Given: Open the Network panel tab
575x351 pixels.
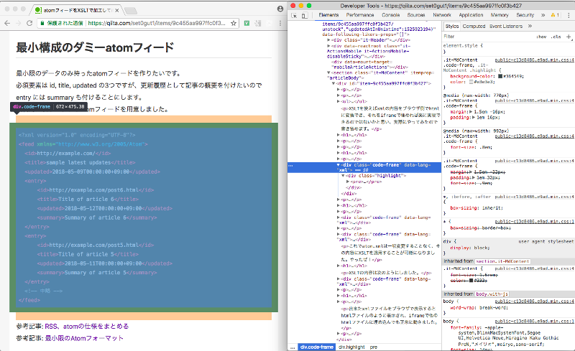Looking at the screenshot, I should coord(442,15).
